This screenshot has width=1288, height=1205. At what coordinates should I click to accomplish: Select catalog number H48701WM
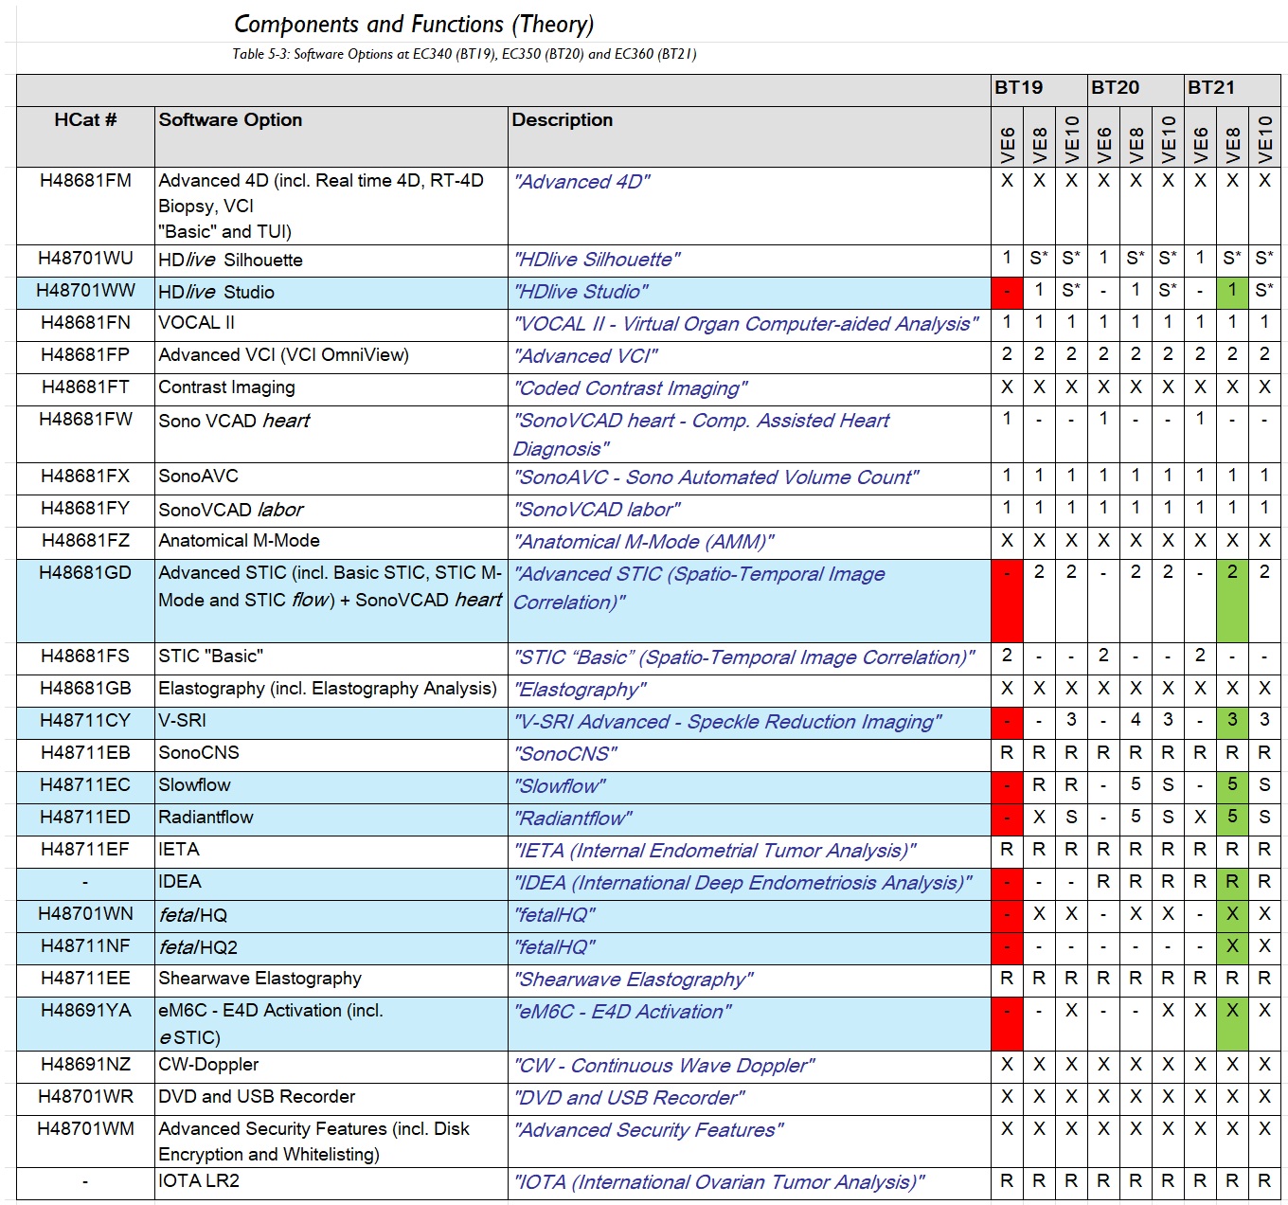point(85,1129)
